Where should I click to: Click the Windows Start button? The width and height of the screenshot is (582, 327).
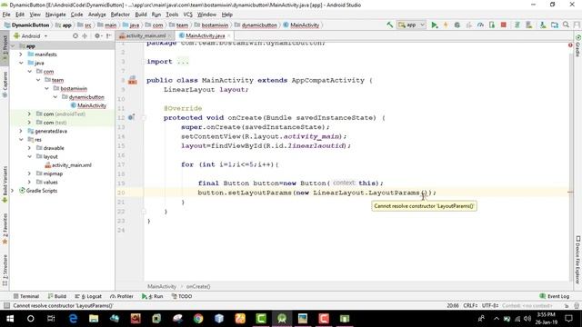[x=10, y=319]
